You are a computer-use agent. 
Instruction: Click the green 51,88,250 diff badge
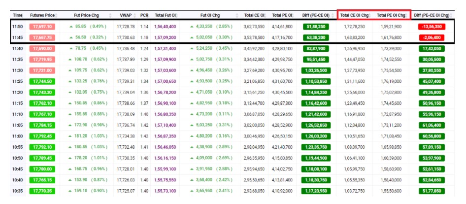318,26
